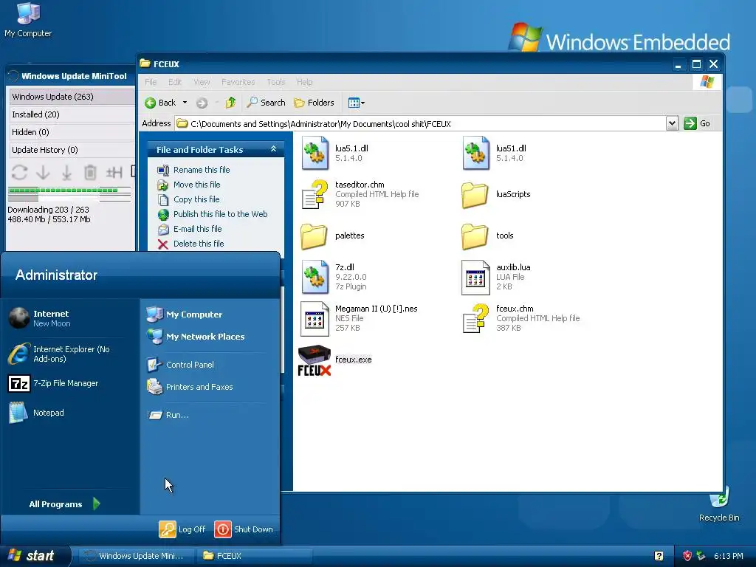Viewport: 756px width, 567px height.
Task: Open the View menu
Action: (202, 82)
